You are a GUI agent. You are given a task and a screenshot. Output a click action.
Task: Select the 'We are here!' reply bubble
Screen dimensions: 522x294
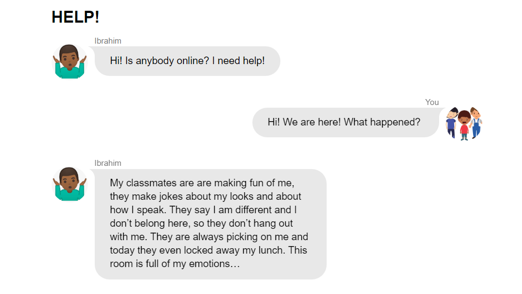(x=345, y=122)
